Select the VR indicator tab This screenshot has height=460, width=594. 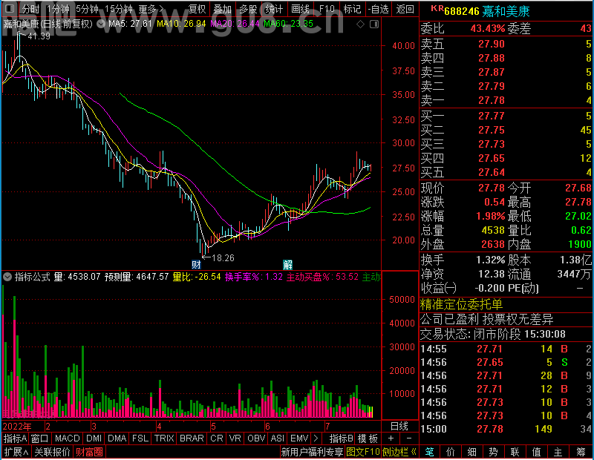point(235,438)
